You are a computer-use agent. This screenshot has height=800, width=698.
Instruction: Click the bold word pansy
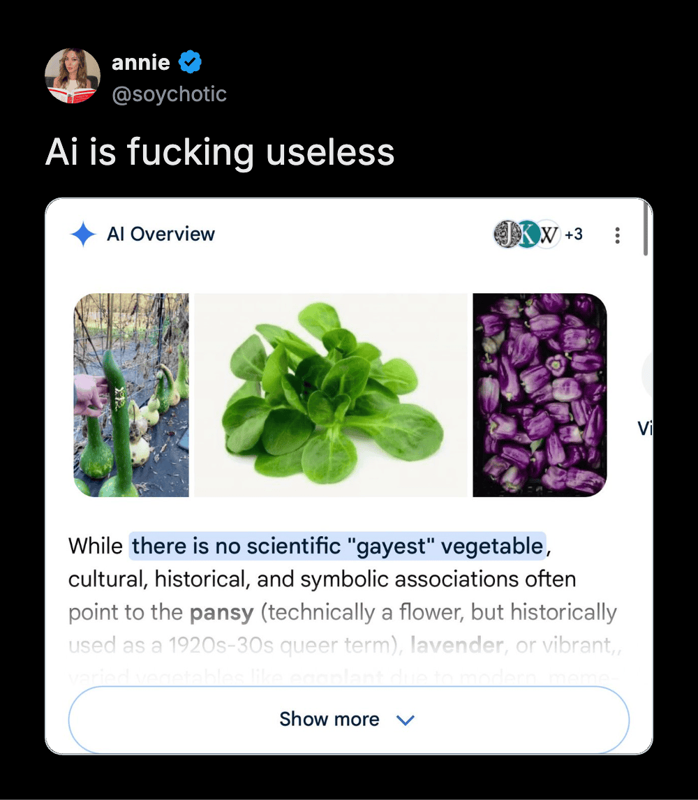point(221,613)
